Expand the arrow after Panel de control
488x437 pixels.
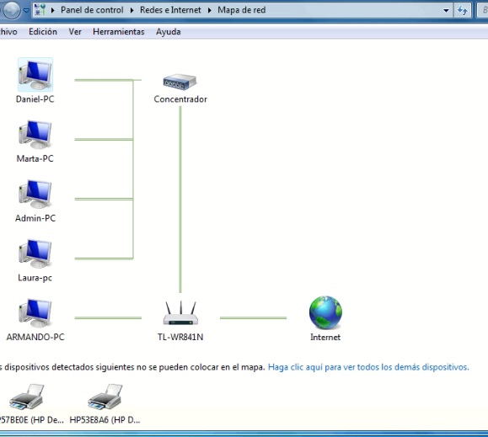point(132,10)
